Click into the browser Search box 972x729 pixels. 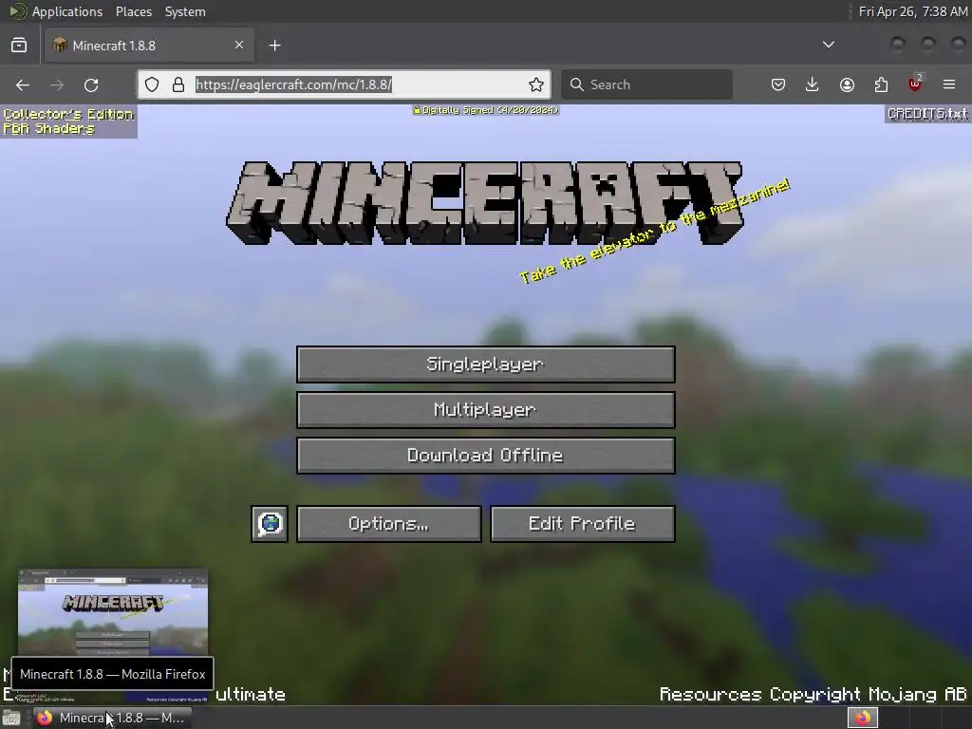[646, 84]
